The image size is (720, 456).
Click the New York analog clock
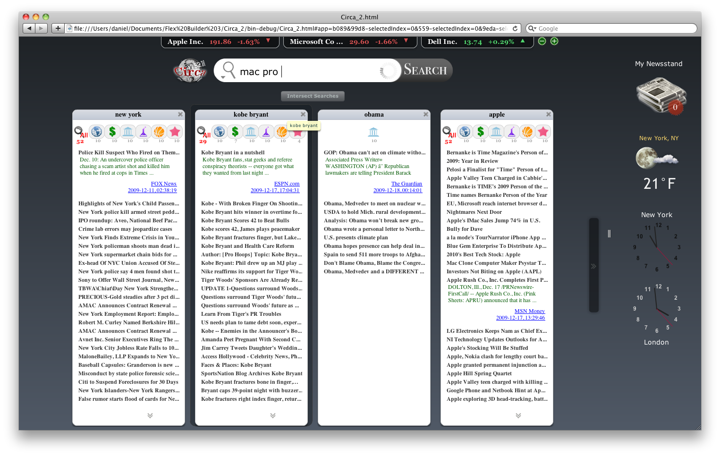click(657, 247)
